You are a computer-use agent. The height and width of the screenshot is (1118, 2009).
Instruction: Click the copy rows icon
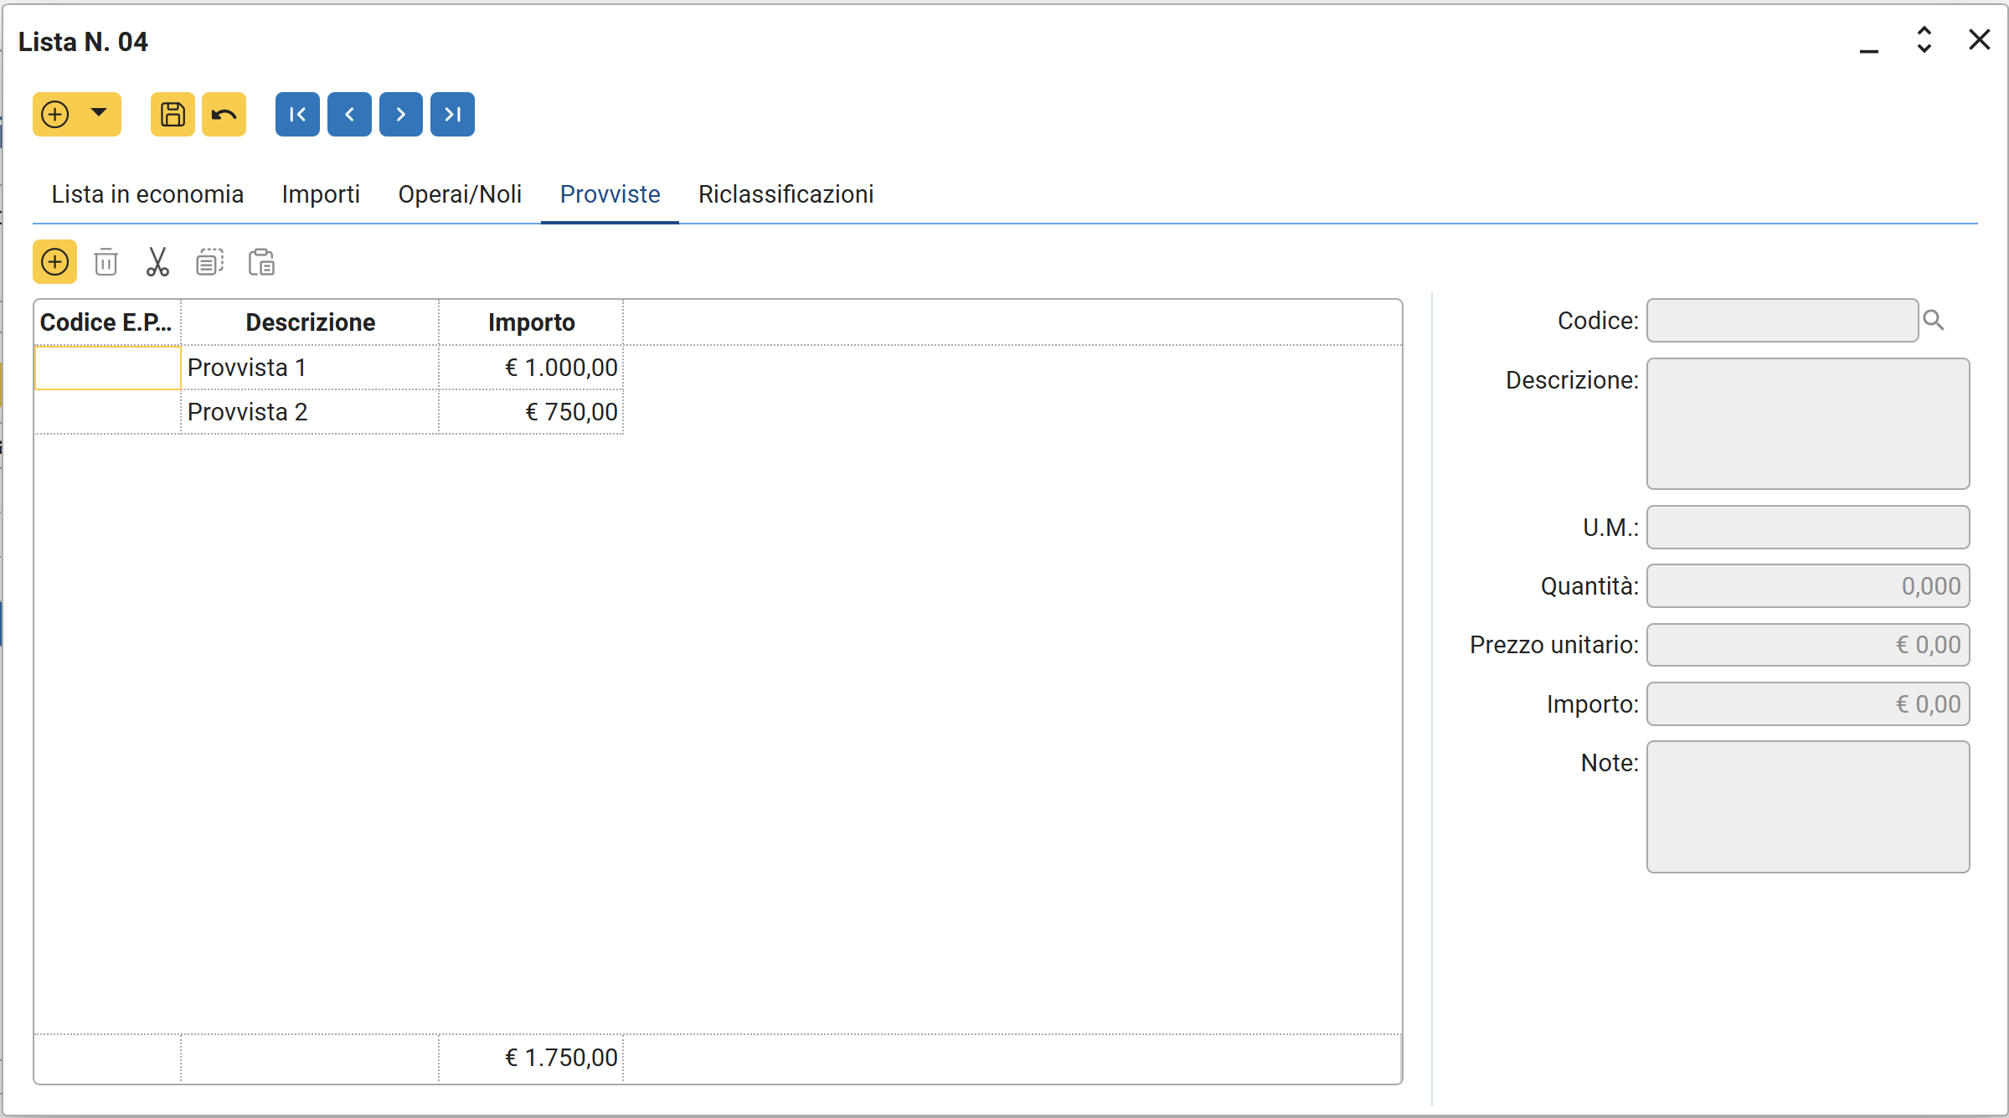[209, 262]
